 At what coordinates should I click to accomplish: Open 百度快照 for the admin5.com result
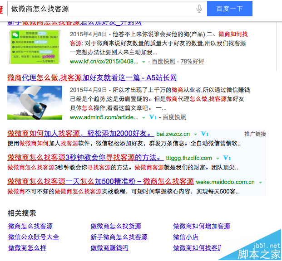pos(174,117)
